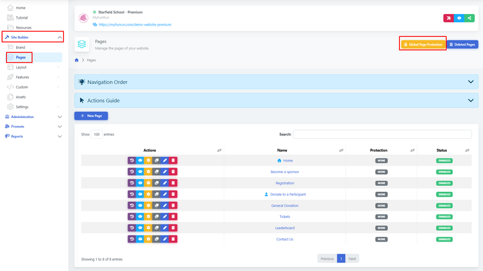Open Brand in the sidebar
Viewport: 483px width, 271px height.
21,48
